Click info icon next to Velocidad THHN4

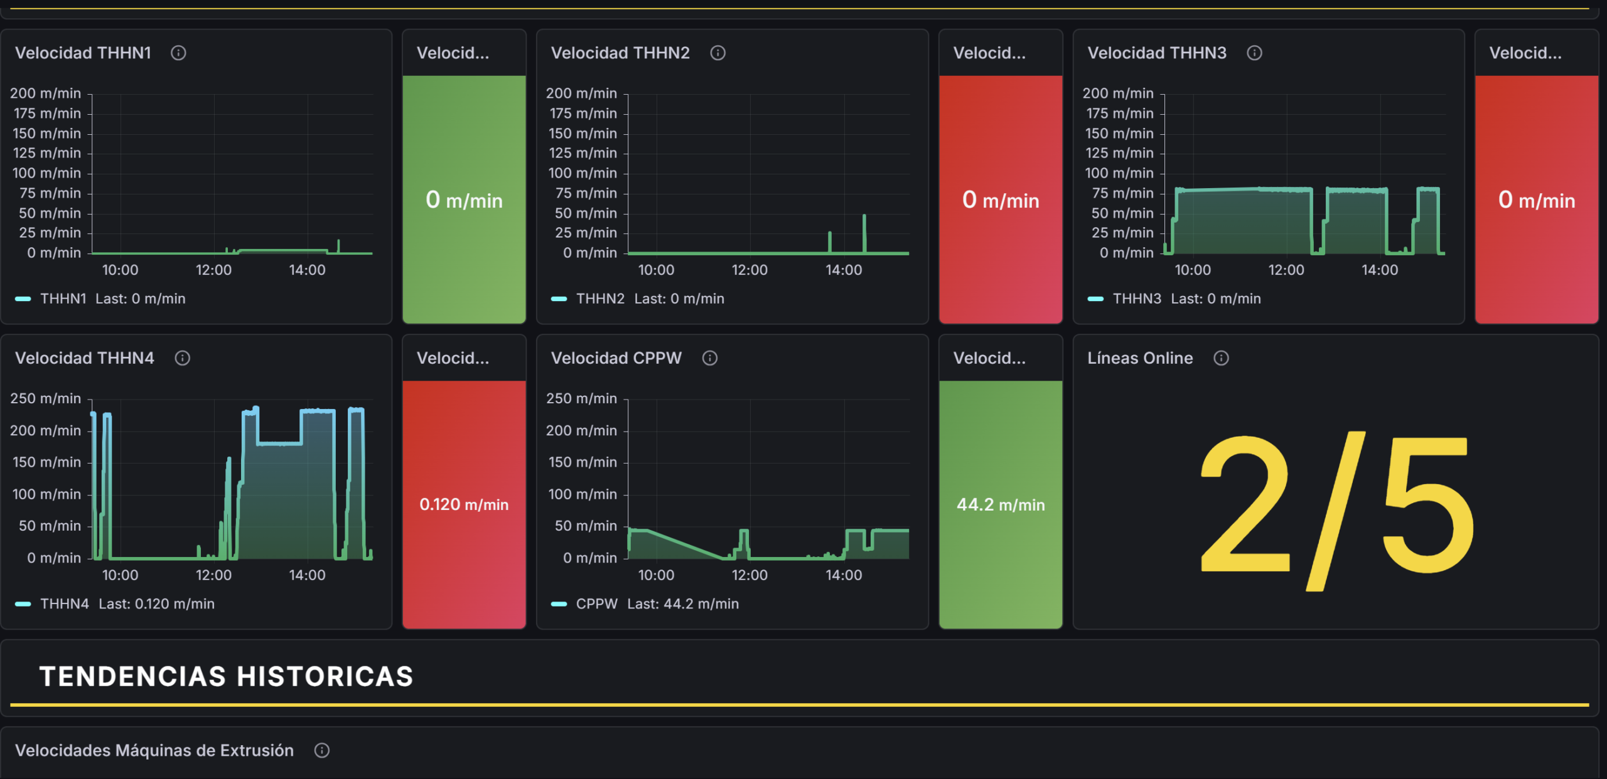(x=182, y=358)
